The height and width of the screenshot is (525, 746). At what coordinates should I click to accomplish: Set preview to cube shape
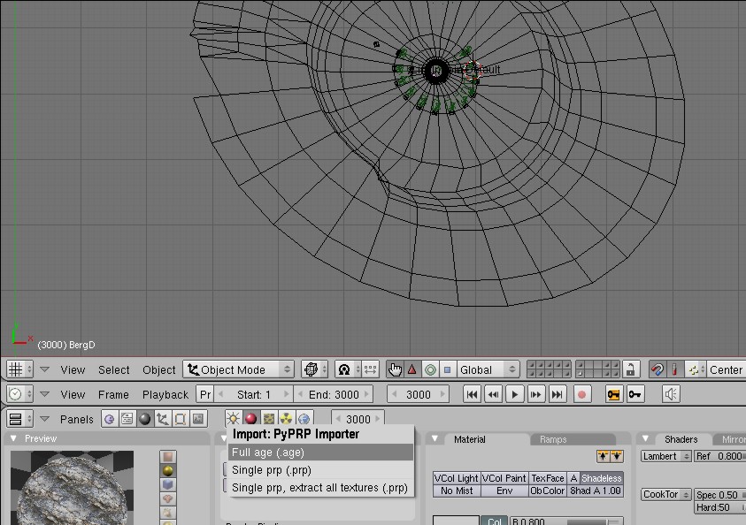(168, 484)
